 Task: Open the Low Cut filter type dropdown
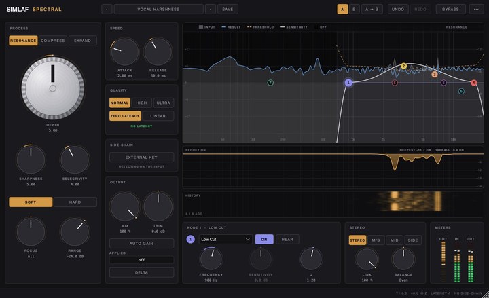click(x=225, y=240)
